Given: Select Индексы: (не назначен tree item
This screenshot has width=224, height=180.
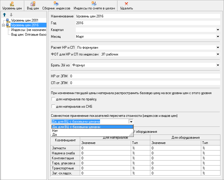Looking at the screenshot, I should click(29, 30).
